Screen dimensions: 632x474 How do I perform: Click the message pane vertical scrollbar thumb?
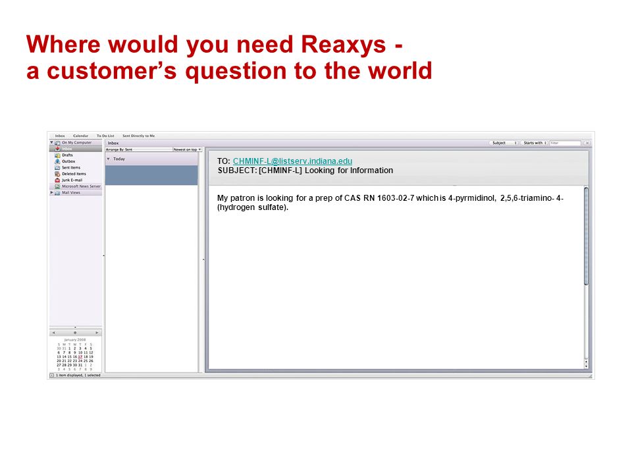coord(586,236)
